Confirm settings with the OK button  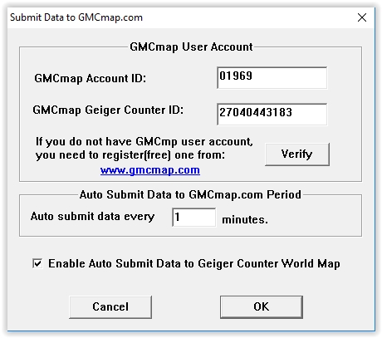click(262, 307)
